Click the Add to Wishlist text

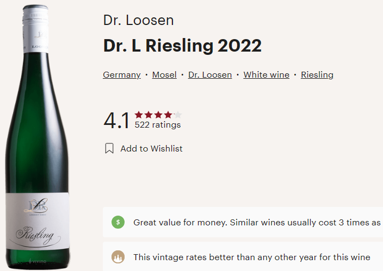[x=151, y=148]
